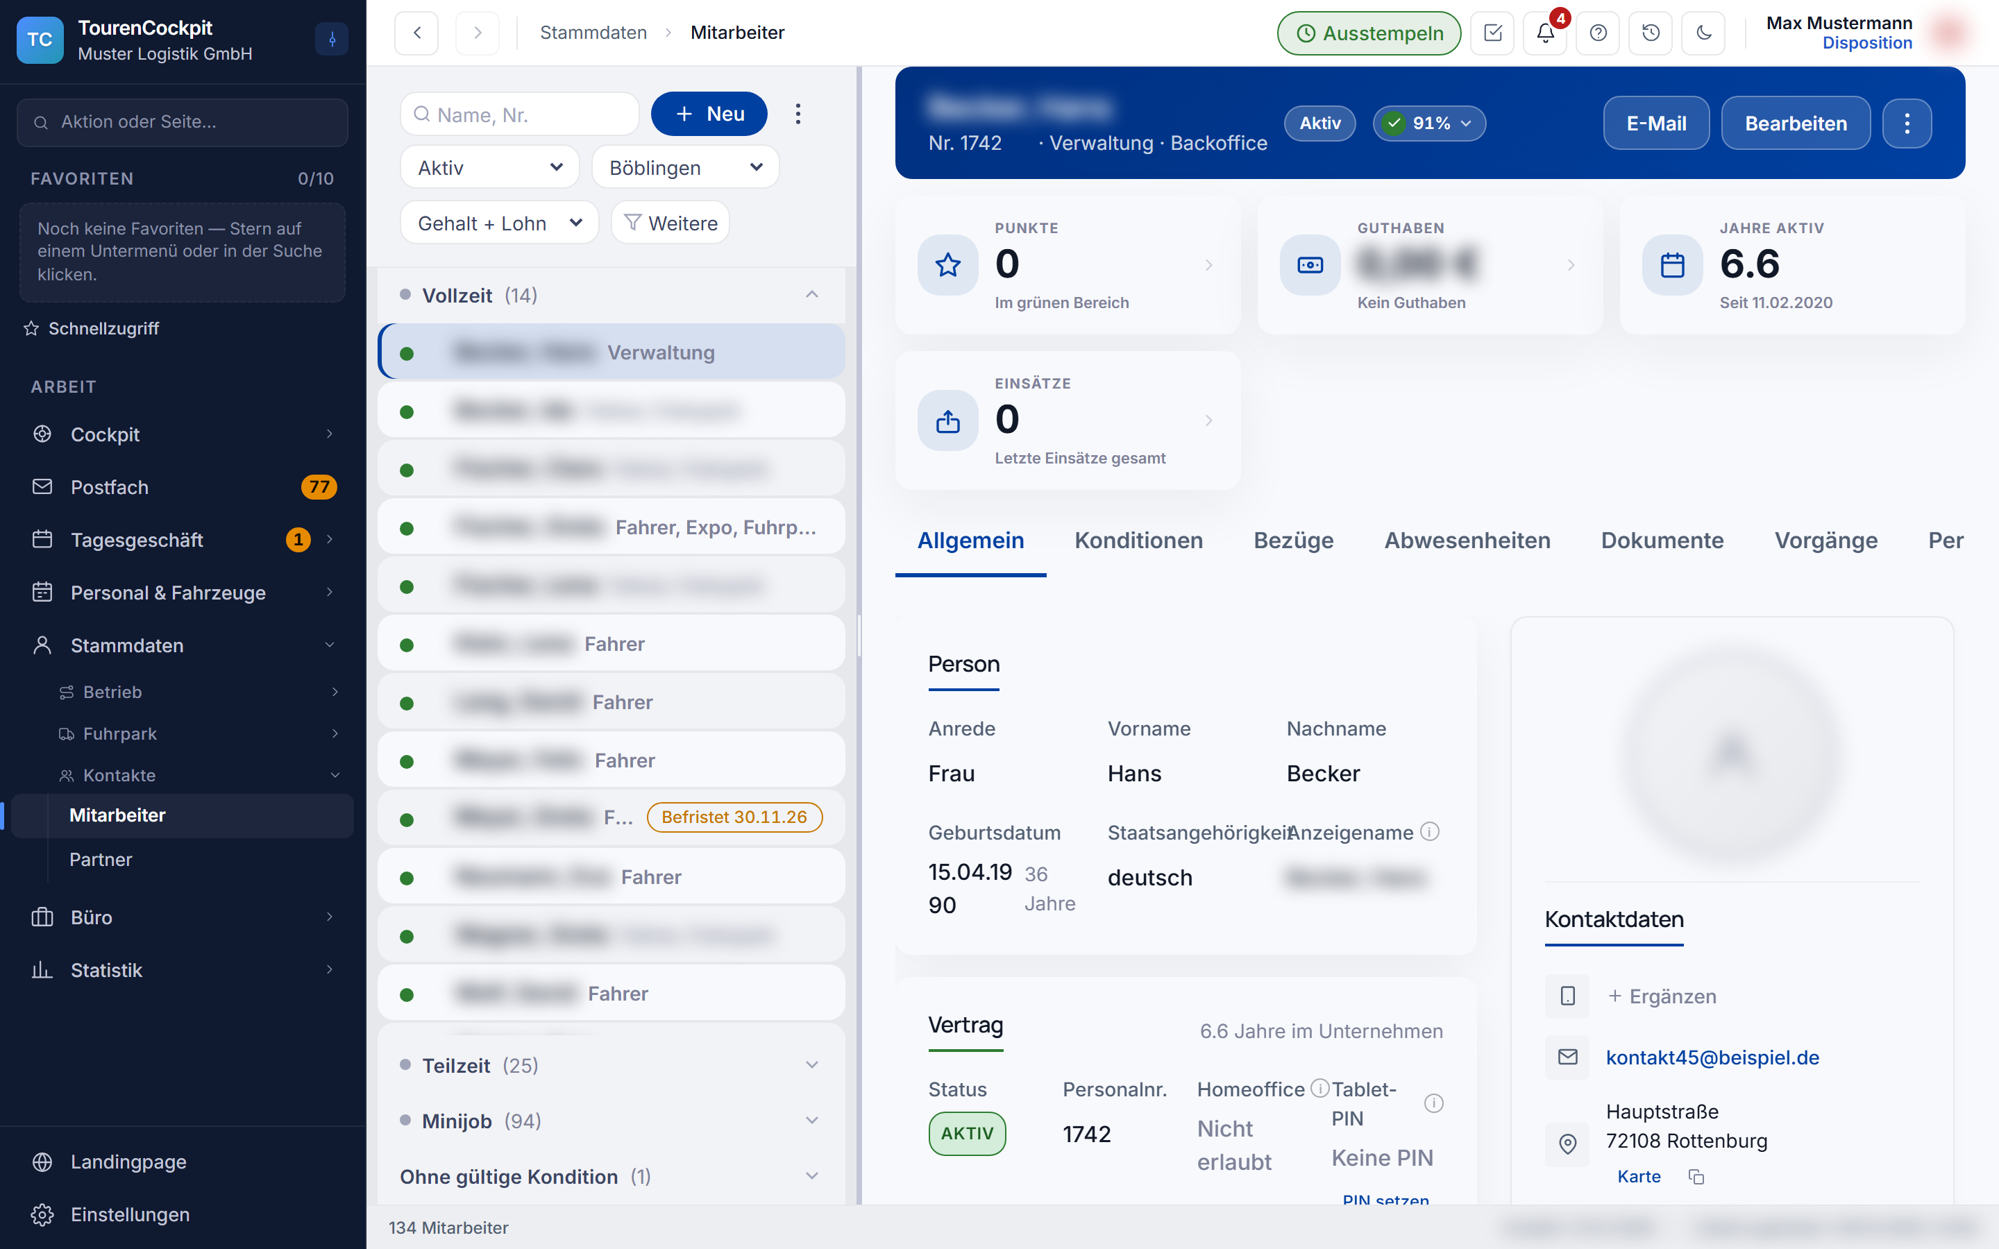Click the info icon beside Anzeigename

click(x=1431, y=832)
